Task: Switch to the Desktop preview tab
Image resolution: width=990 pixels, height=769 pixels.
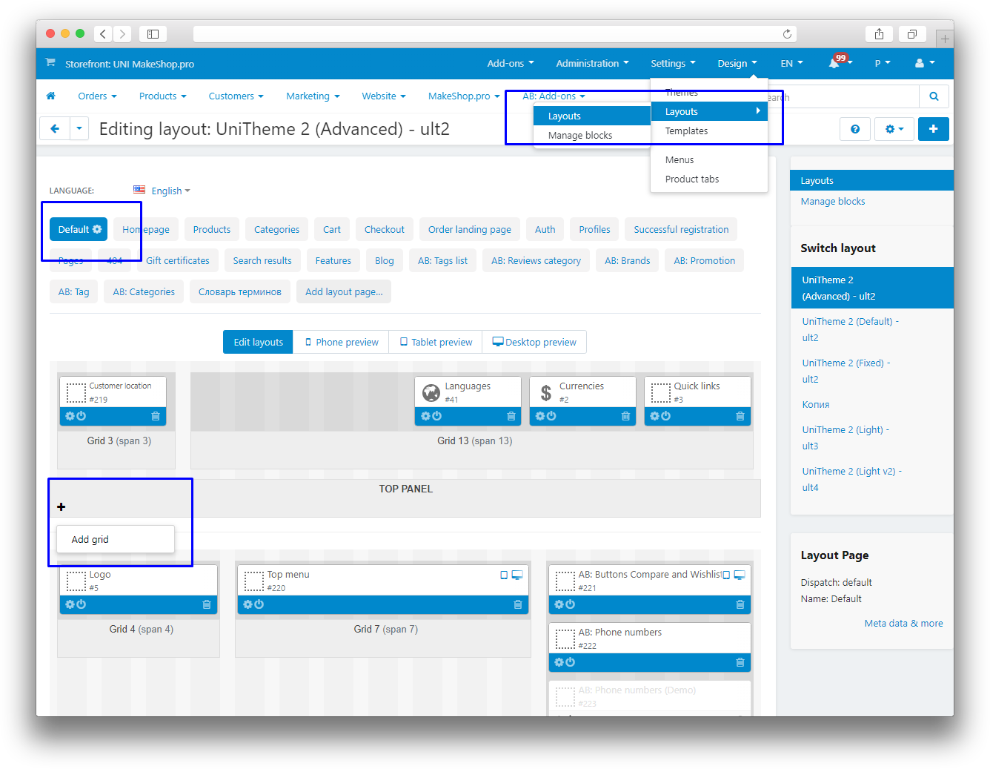Action: [534, 342]
